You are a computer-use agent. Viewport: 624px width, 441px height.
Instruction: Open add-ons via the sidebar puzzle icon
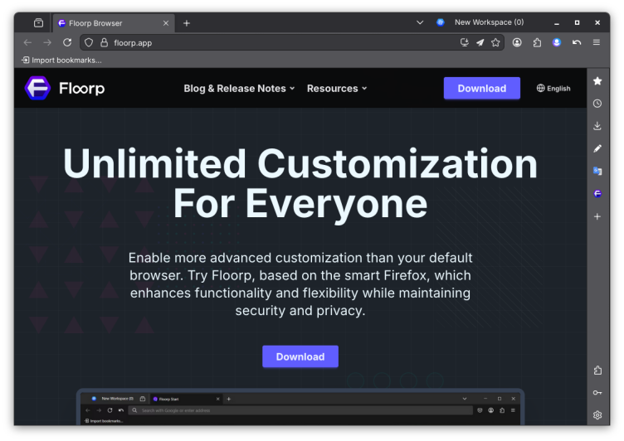click(x=597, y=371)
